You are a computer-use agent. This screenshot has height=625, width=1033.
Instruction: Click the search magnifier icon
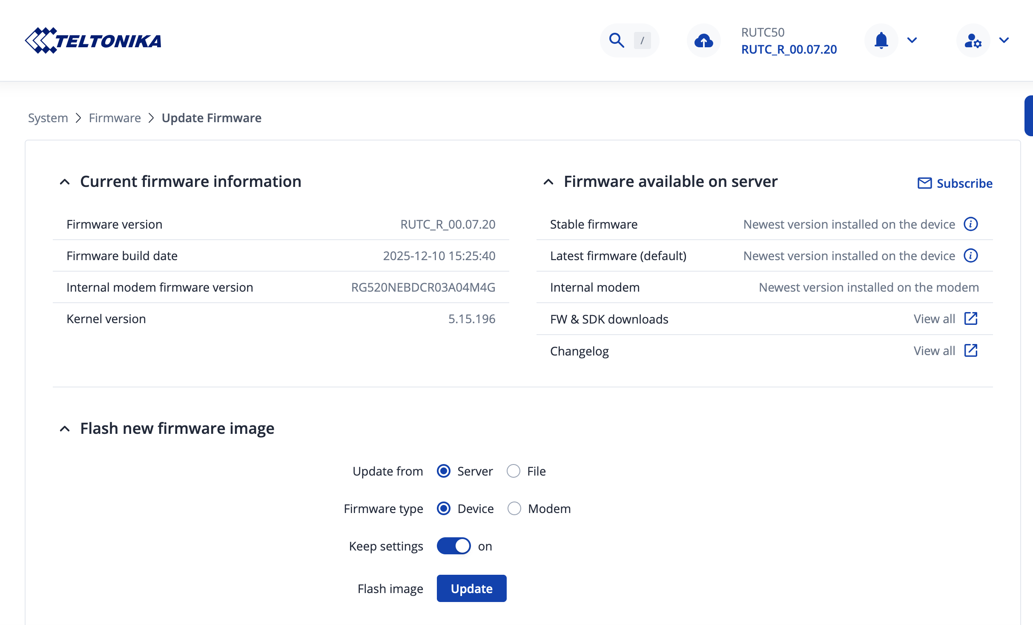click(x=616, y=40)
